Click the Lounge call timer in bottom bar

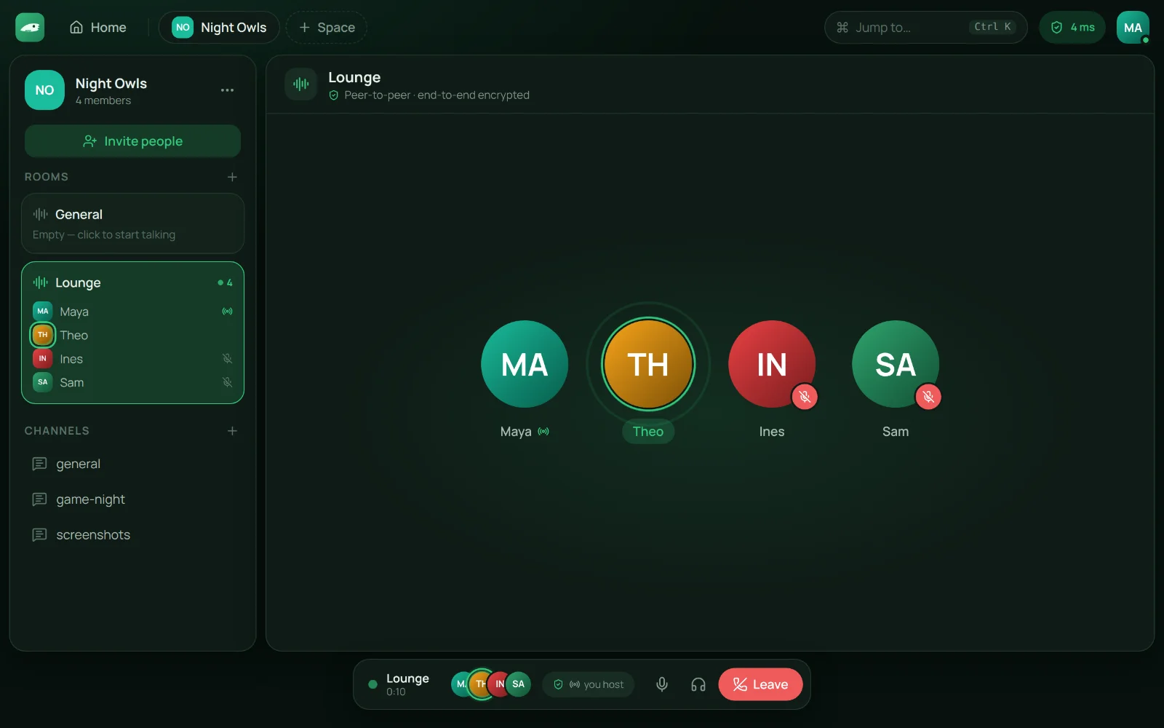396,692
